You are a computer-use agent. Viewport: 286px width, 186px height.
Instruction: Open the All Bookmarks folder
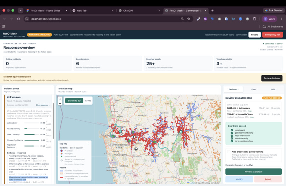pos(273,27)
